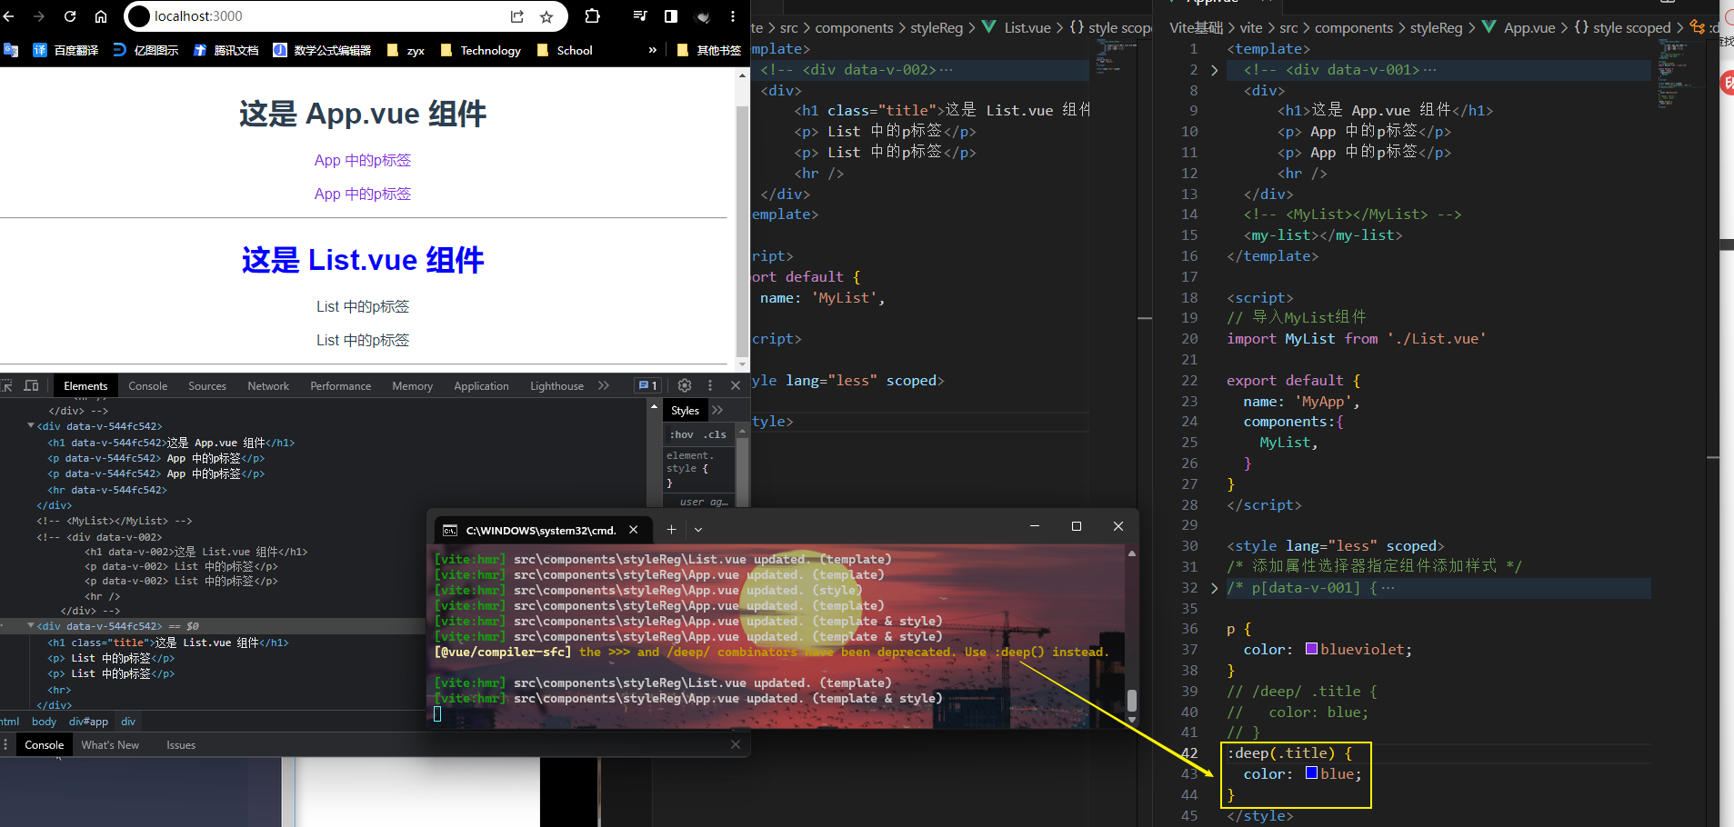Switch to DevTools Sources tab
Screen dimensions: 1734x827
[x=207, y=386]
